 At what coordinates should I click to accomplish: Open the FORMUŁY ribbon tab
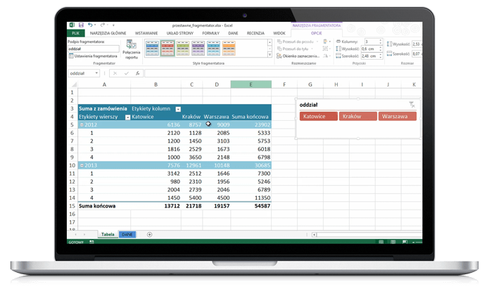coord(210,33)
